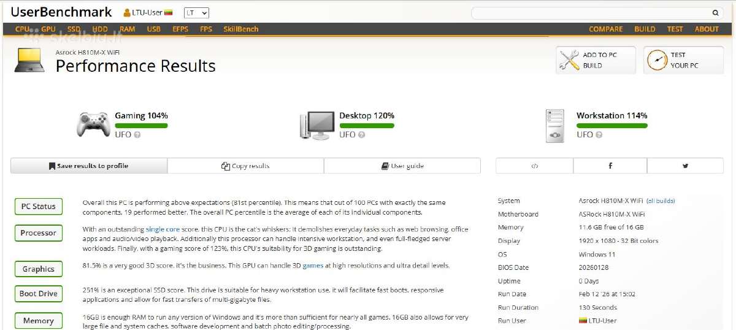The width and height of the screenshot is (736, 330).
Task: Click Save results to profile button
Action: pos(89,166)
